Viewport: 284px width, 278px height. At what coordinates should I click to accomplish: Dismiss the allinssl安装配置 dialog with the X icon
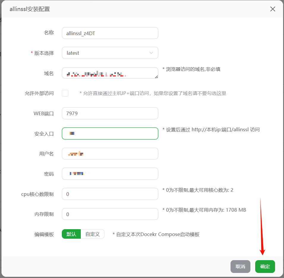tap(272, 9)
